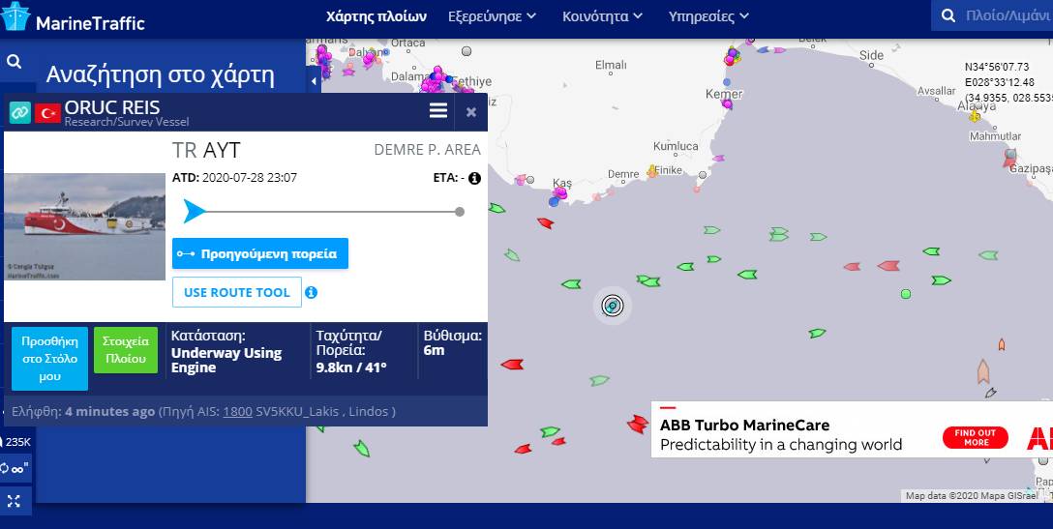Click the info icon next to ETA
This screenshot has height=529, width=1053.
[474, 178]
